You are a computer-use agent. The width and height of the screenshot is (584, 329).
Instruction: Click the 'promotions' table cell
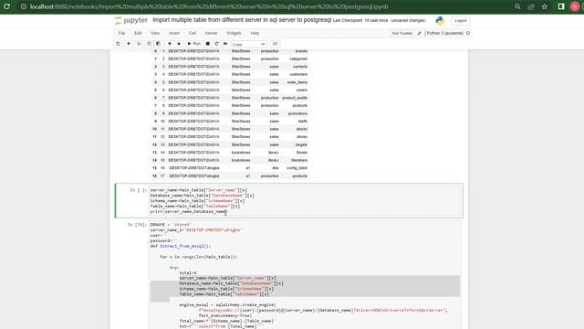pyautogui.click(x=297, y=113)
